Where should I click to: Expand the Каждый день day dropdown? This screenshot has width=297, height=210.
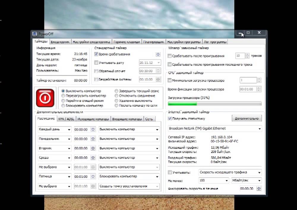(x=54, y=129)
